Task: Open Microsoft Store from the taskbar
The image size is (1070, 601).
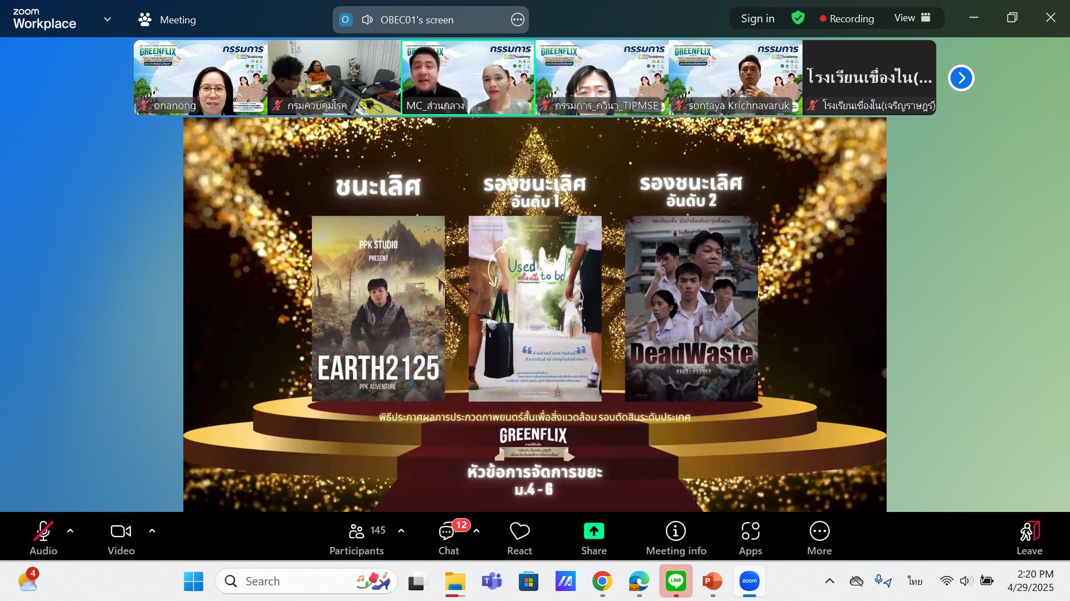Action: (528, 582)
